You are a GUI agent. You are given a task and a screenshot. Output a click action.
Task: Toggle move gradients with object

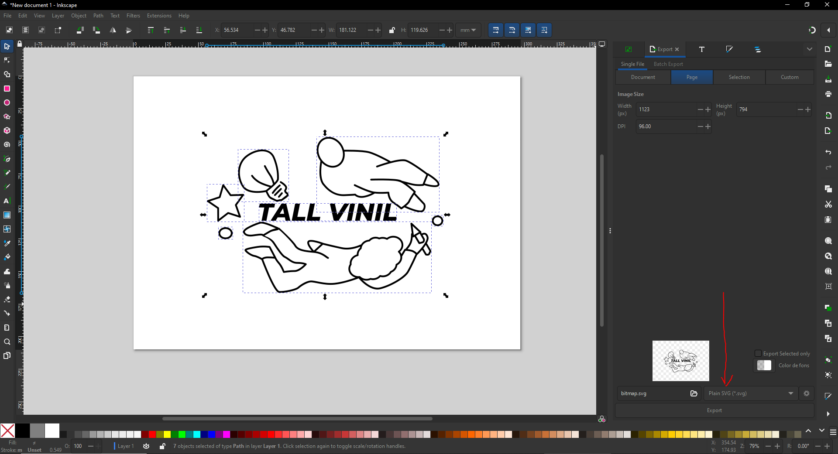point(528,30)
